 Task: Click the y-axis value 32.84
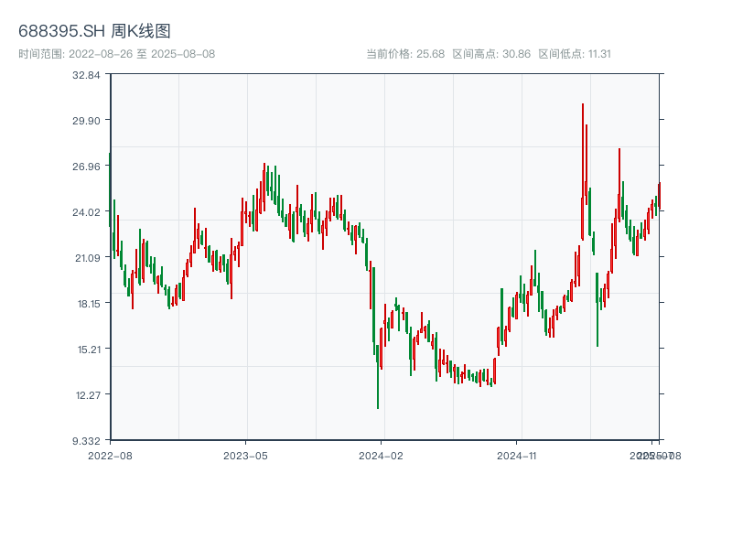click(86, 75)
